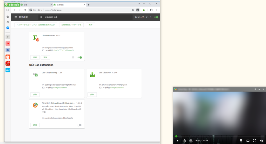Screen dimensions: 266x144
Task: Click 削除 to remove ChromeNewTab
Action: coord(45,57)
